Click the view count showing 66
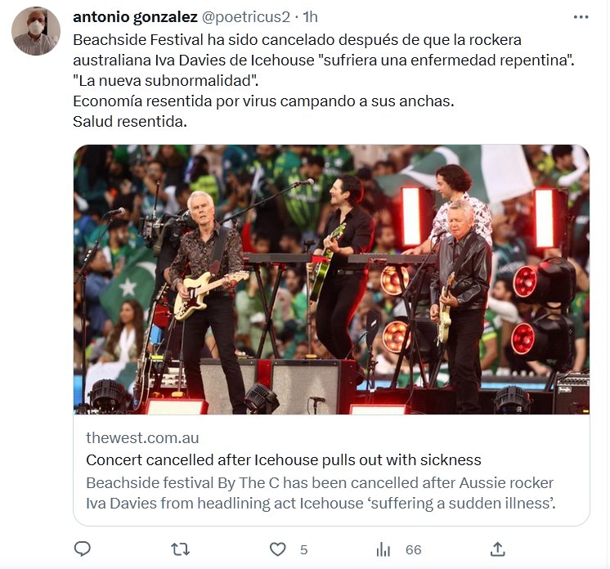The image size is (610, 569). click(x=413, y=549)
